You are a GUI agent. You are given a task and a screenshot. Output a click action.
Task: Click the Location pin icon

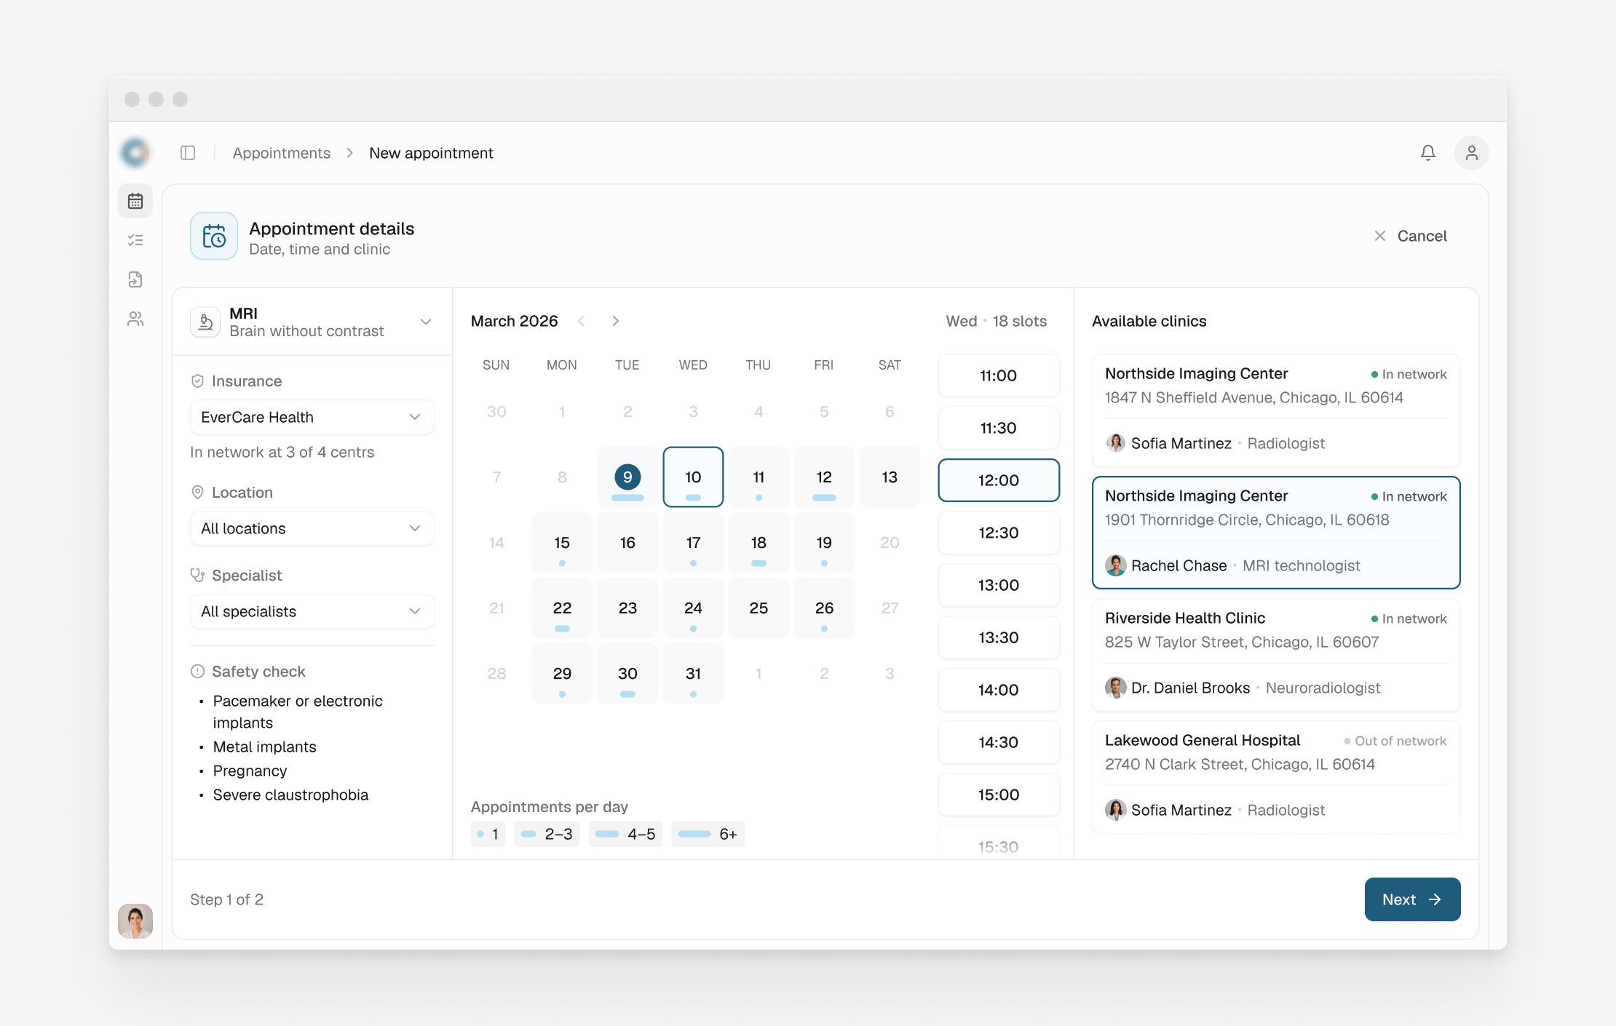point(197,493)
